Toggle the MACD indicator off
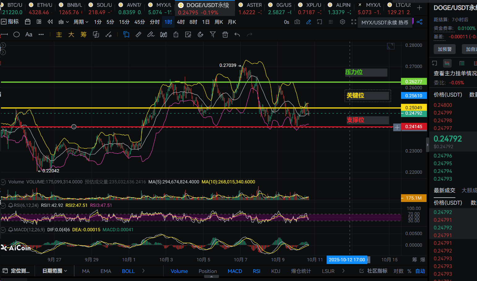477x281 pixels. pos(235,271)
